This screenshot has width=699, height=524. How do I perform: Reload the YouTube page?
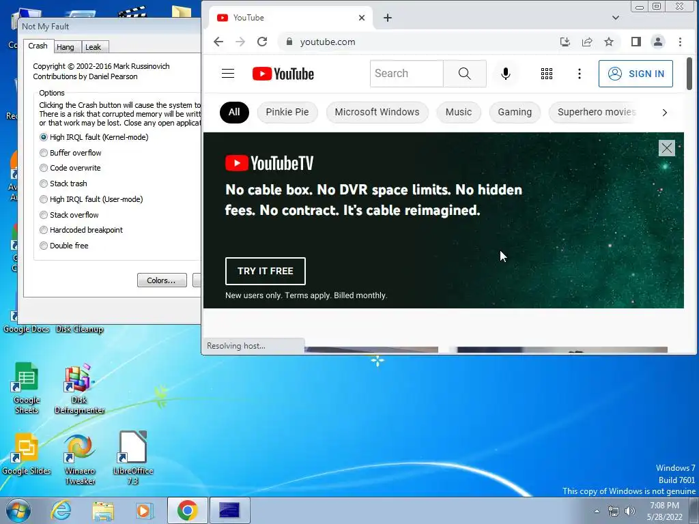point(262,42)
